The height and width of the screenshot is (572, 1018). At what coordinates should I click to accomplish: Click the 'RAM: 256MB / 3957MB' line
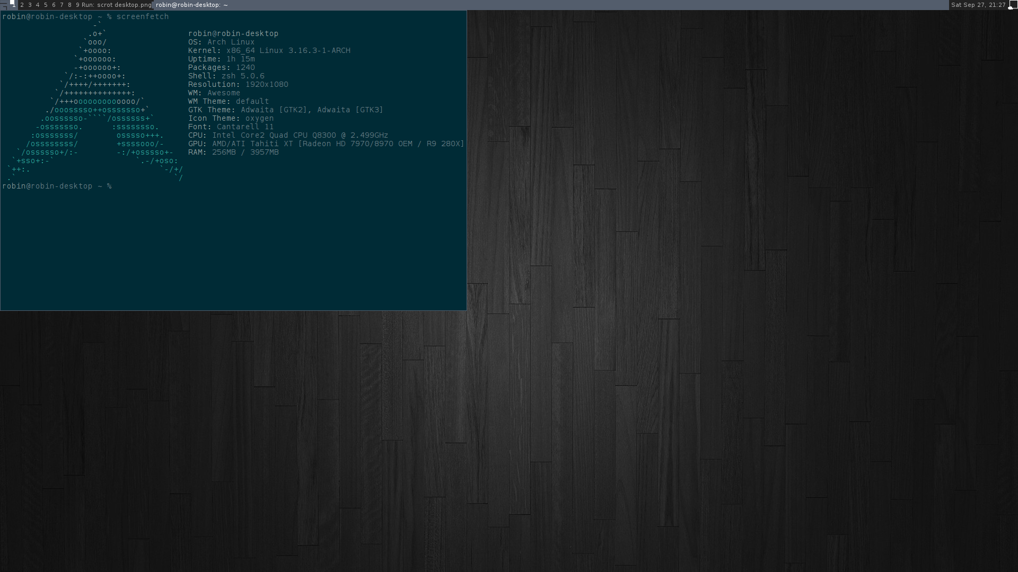(233, 153)
